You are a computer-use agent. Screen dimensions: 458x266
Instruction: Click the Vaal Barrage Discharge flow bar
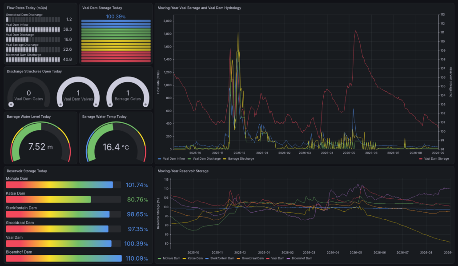pyautogui.click(x=33, y=50)
